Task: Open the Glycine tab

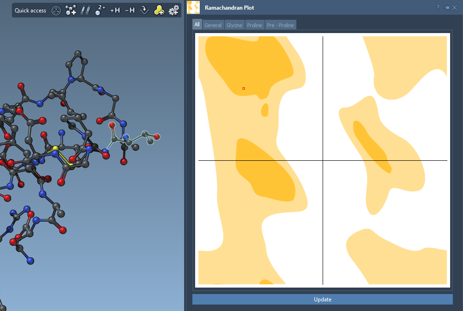Action: [x=234, y=25]
